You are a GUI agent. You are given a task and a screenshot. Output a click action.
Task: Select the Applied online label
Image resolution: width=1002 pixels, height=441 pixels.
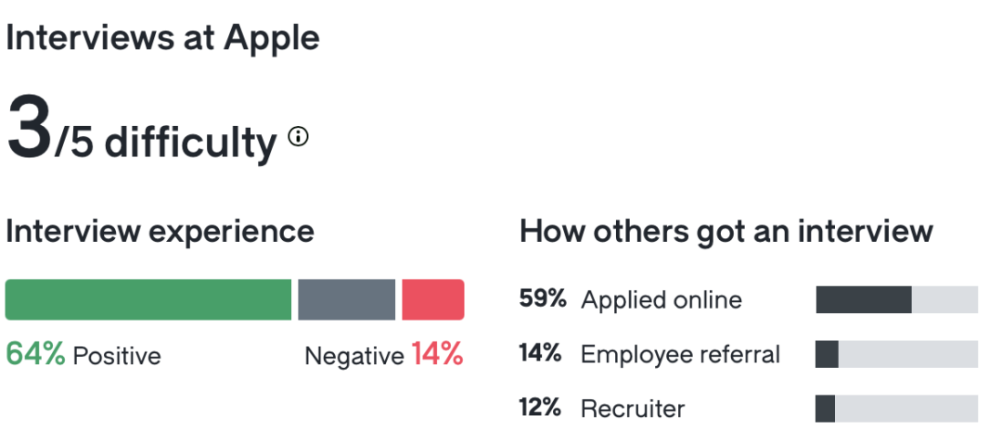pyautogui.click(x=661, y=300)
